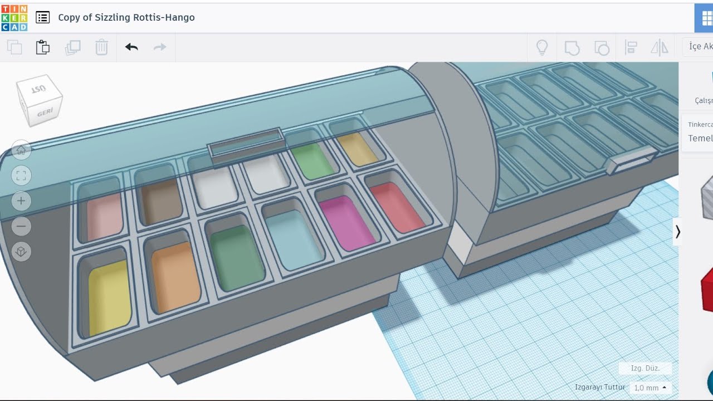
Task: Select the yellow ice cream tub
Action: pyautogui.click(x=110, y=298)
